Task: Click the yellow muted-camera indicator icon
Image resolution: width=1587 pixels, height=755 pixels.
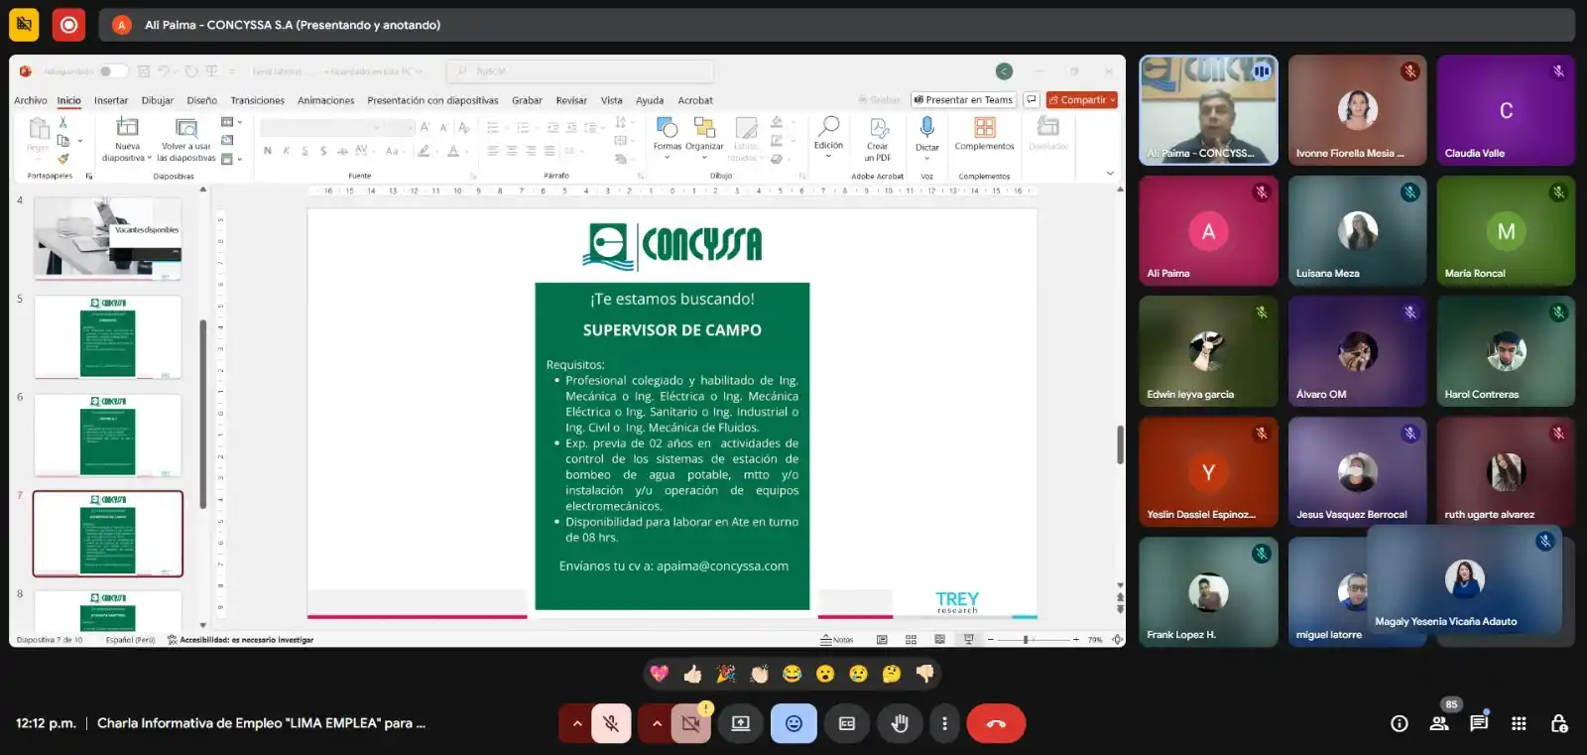Action: click(x=24, y=25)
